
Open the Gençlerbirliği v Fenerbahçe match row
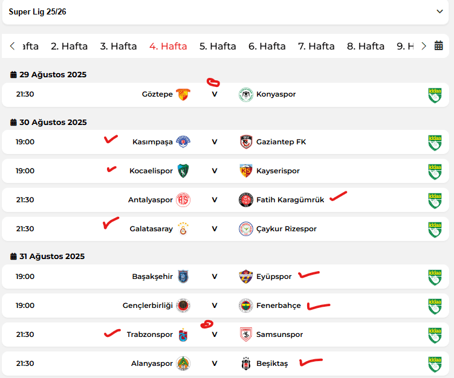[225, 306]
